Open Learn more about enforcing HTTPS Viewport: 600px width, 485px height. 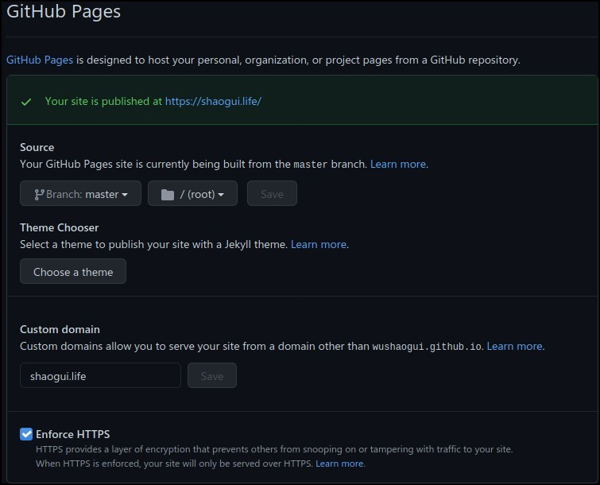pos(339,464)
